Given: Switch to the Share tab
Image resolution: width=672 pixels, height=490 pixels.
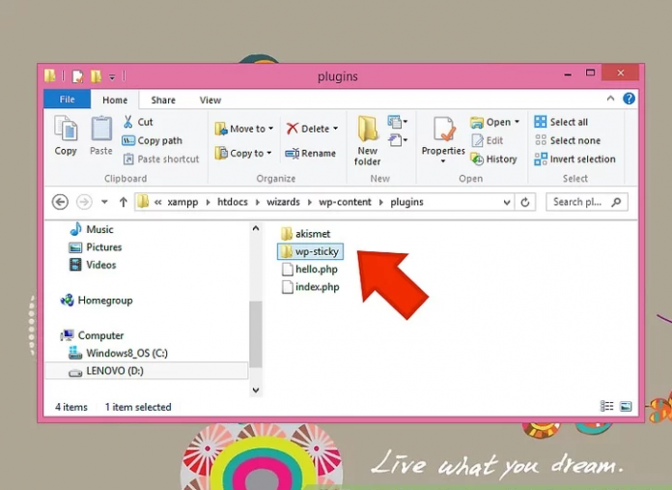Looking at the screenshot, I should [x=163, y=100].
